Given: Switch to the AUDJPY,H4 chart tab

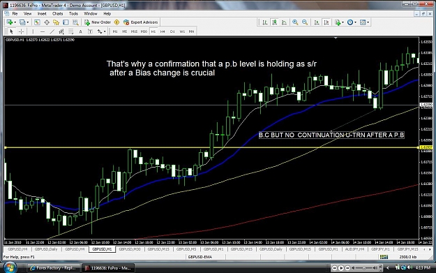Looking at the screenshot, I should pos(354,249).
